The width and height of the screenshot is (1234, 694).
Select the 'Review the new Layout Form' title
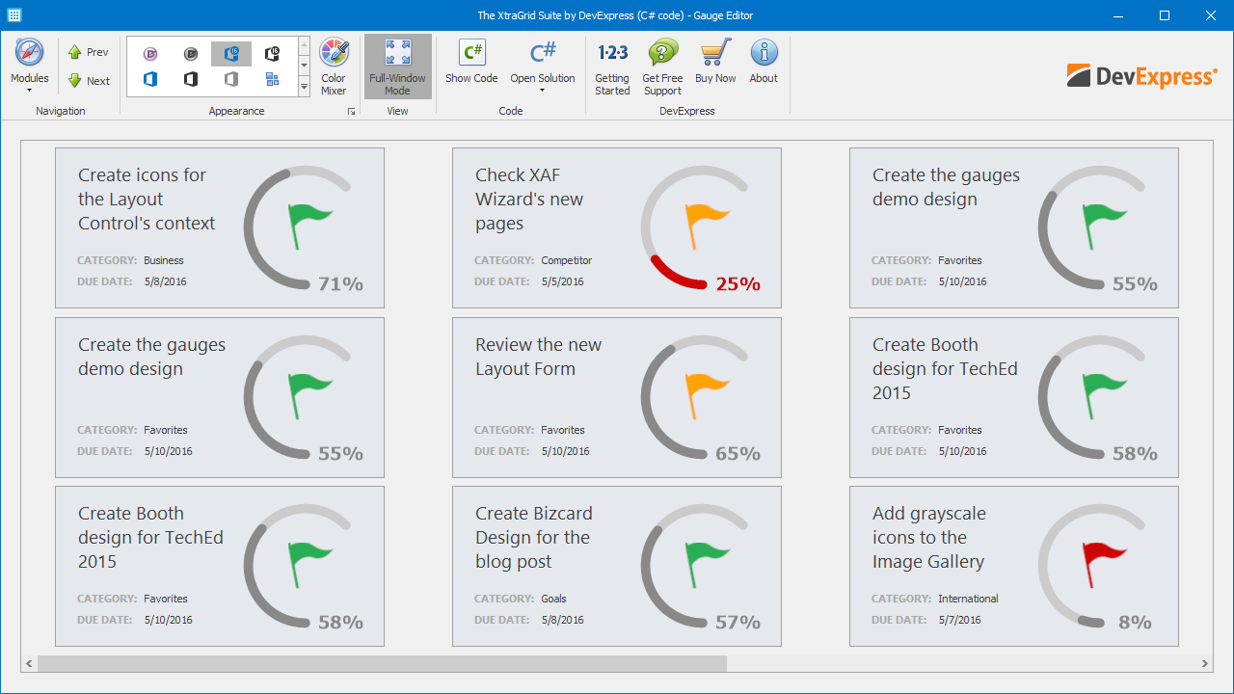[538, 357]
